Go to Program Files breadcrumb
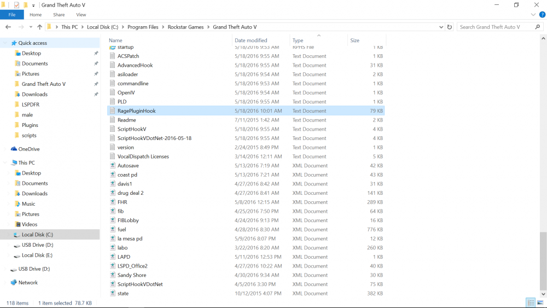547x308 pixels. [x=143, y=27]
